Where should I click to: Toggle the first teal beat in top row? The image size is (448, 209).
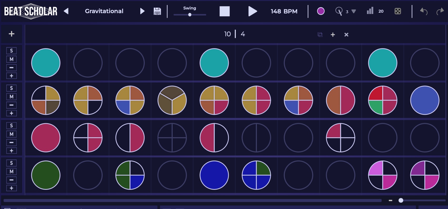click(46, 63)
